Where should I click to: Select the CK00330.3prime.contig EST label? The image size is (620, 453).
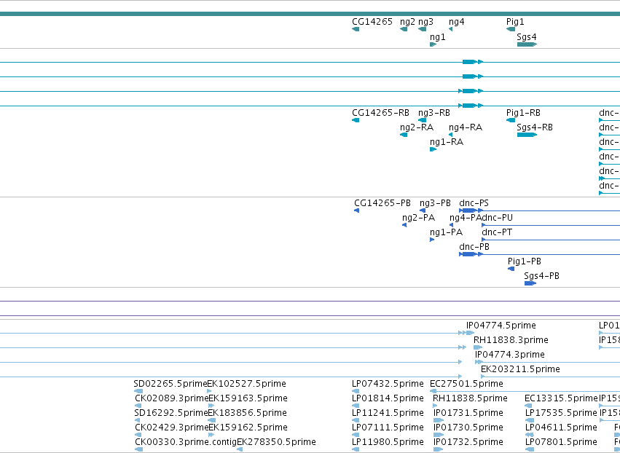tap(186, 442)
